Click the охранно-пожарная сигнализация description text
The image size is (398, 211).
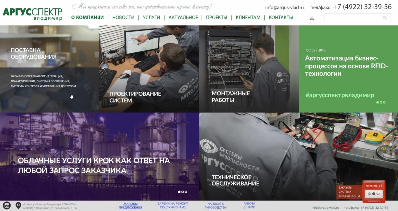(x=43, y=81)
